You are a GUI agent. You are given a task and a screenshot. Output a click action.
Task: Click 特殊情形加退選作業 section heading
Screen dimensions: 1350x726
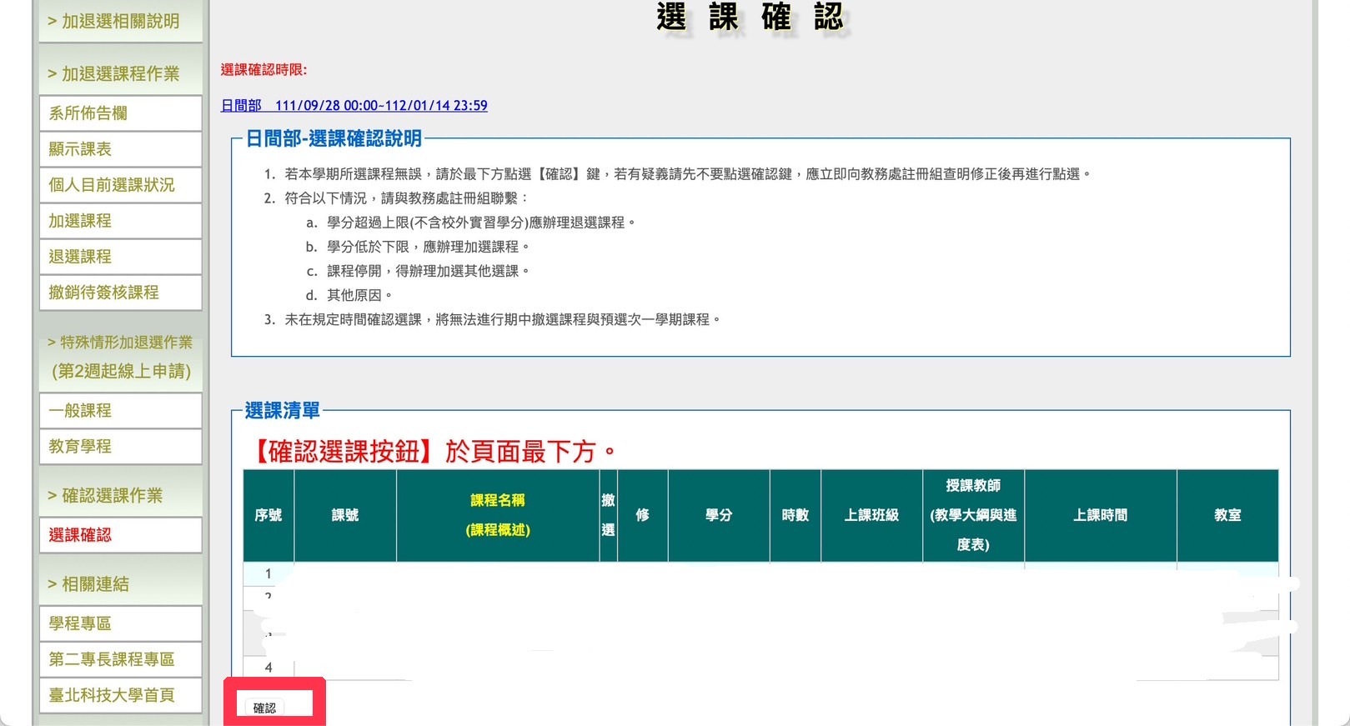tap(121, 357)
